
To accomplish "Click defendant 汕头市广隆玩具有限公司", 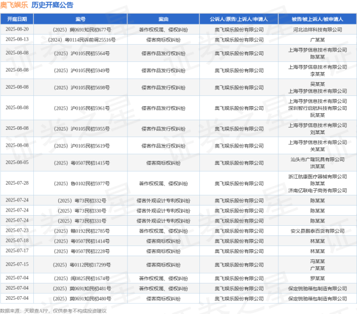I will [317, 160].
